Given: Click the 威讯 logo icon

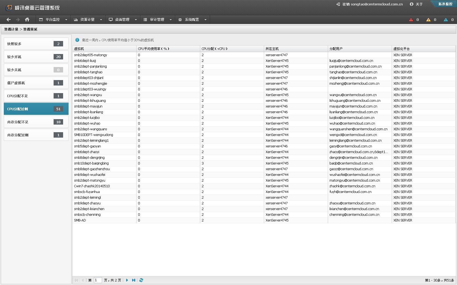Looking at the screenshot, I should (9, 8).
